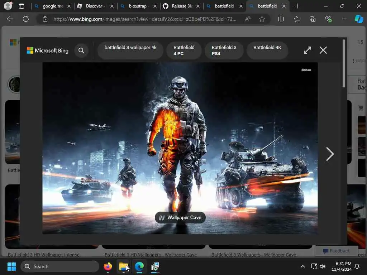Close the Bing image detail overlay
The width and height of the screenshot is (367, 275).
coord(323,50)
